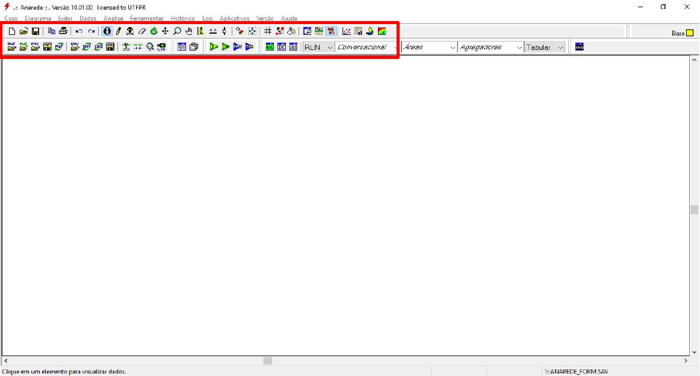700x376 pixels.
Task: Pick the eraser tool in toolbar
Action: pos(142,31)
